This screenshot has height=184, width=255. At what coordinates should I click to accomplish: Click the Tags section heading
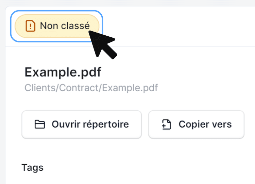32,167
